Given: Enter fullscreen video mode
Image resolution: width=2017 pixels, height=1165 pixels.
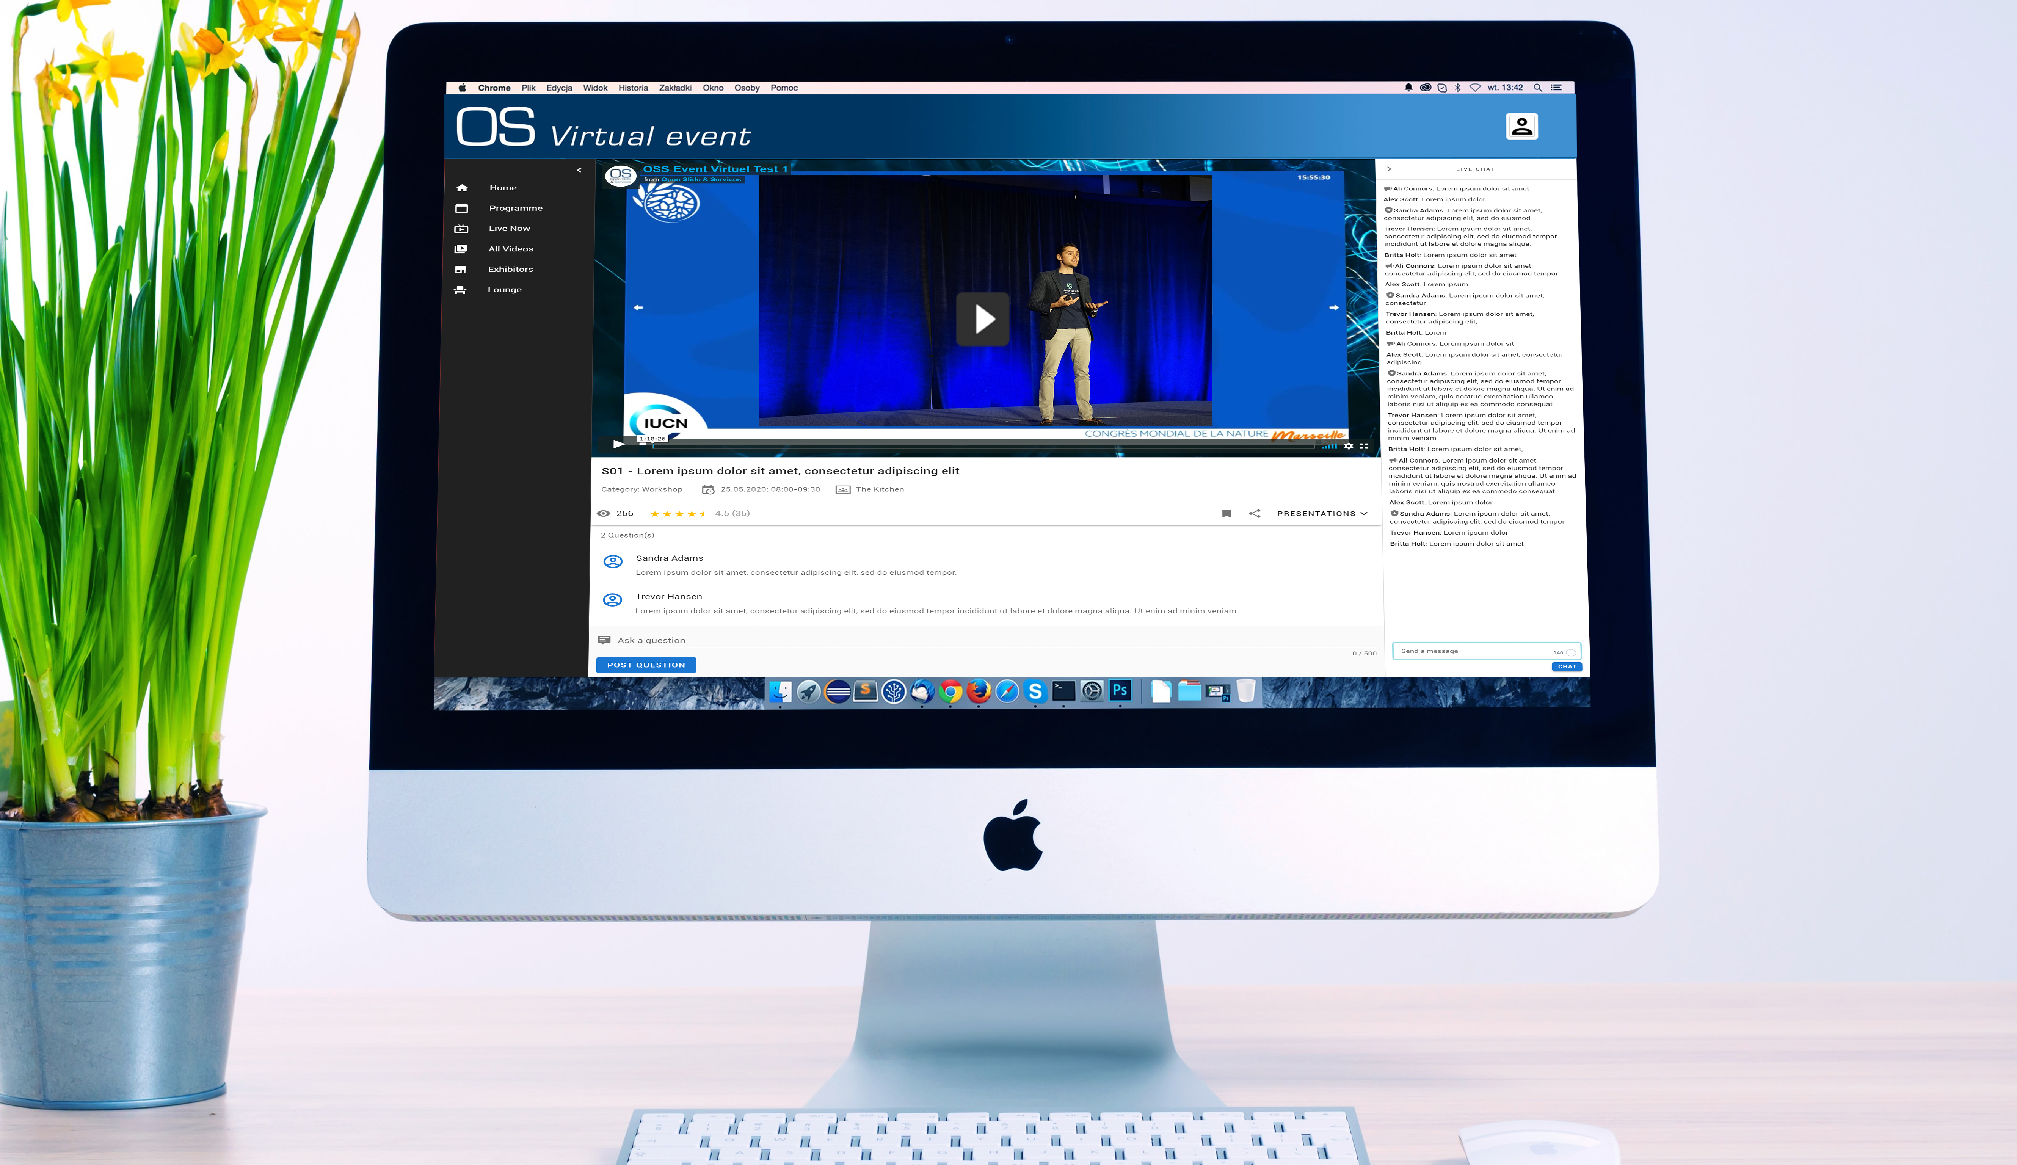Looking at the screenshot, I should tap(1364, 447).
